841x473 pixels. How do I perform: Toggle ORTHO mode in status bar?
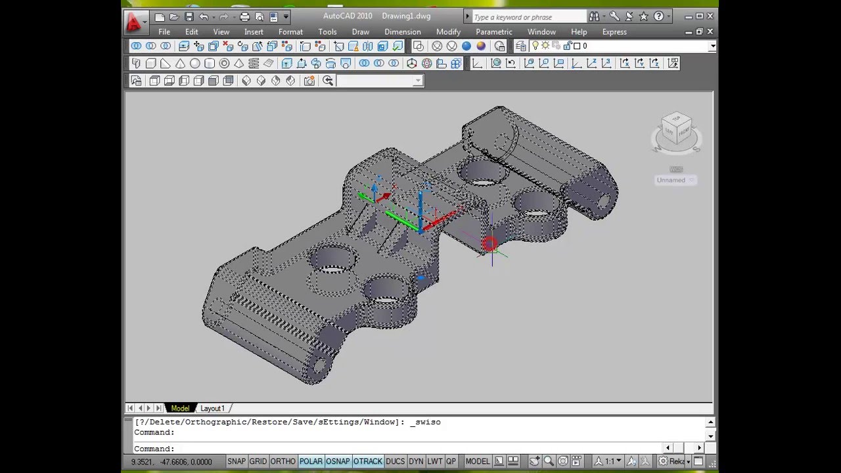coord(283,461)
